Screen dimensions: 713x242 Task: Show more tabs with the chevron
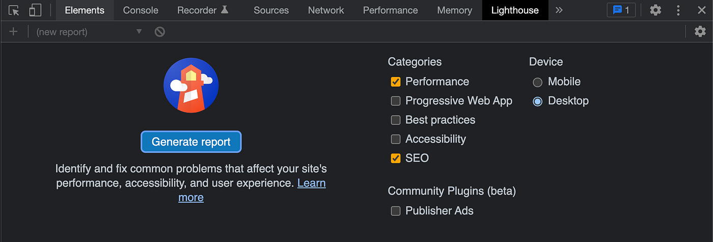click(x=559, y=10)
